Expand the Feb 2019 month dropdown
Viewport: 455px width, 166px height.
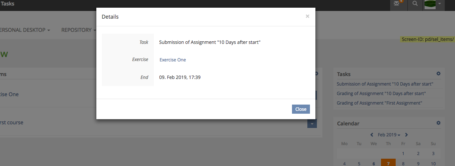click(389, 135)
